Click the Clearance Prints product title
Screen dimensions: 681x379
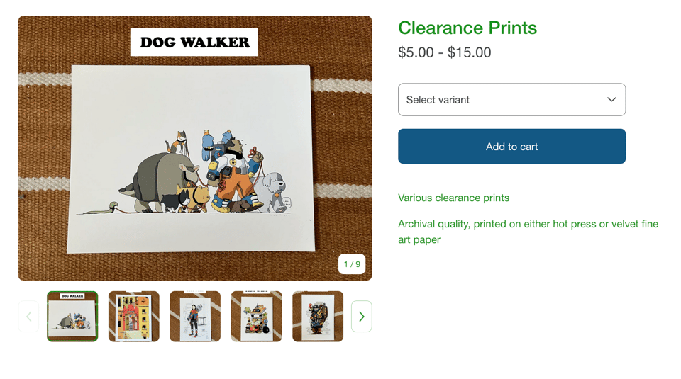(467, 28)
